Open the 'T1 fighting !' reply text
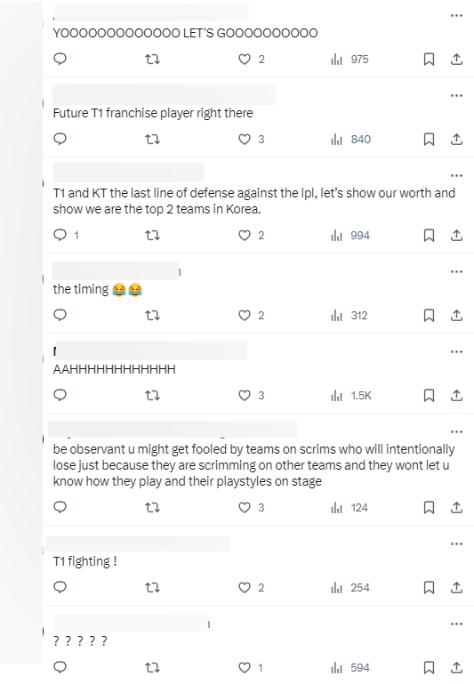 pyautogui.click(x=85, y=561)
